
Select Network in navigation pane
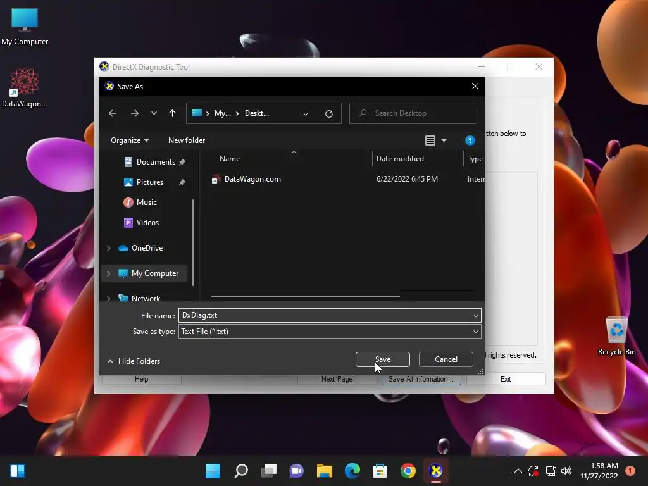tap(139, 298)
